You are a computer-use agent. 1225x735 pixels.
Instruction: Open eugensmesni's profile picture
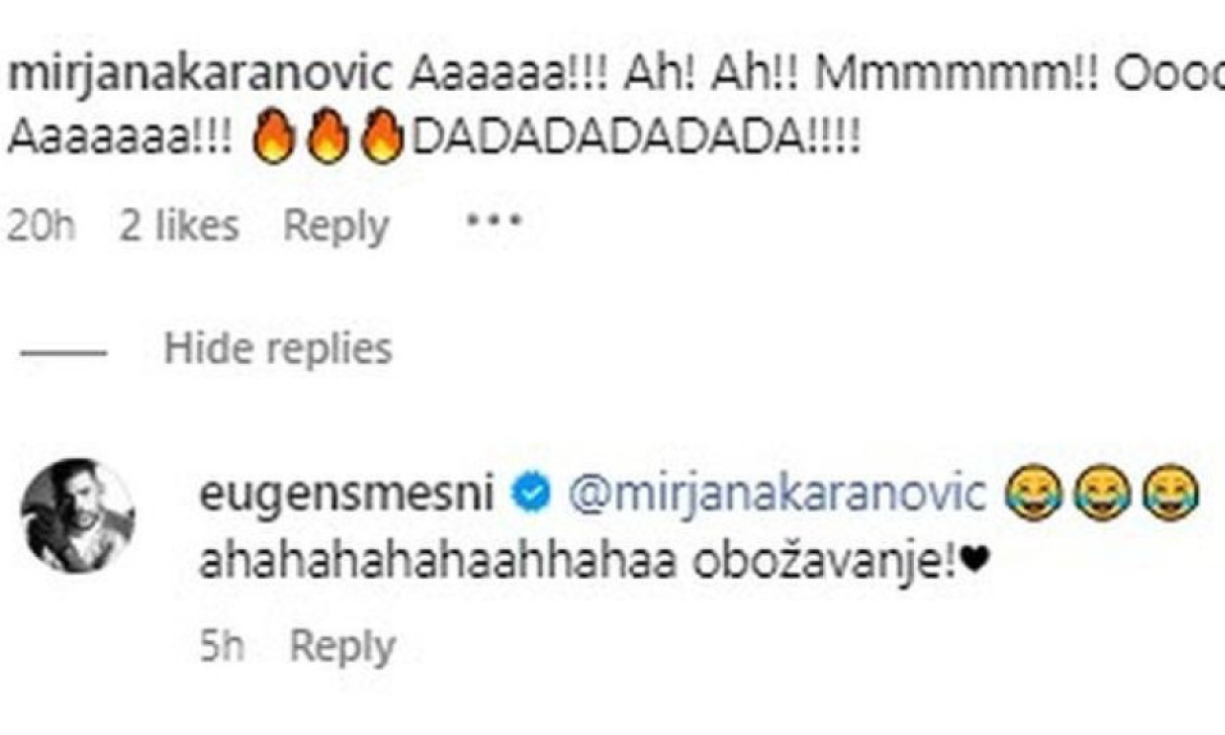[x=78, y=517]
